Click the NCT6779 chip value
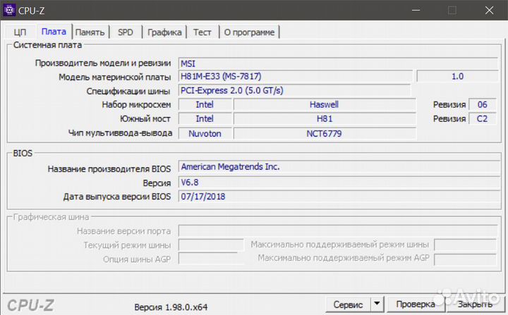Image resolution: width=508 pixels, height=315 pixels. coord(325,133)
